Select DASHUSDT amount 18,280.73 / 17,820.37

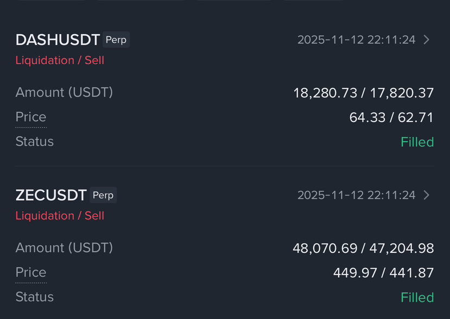(x=364, y=93)
